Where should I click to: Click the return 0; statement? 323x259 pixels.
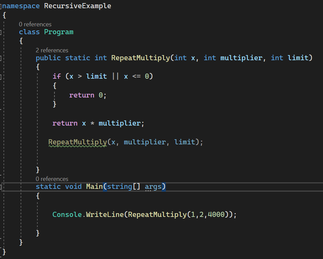point(88,95)
